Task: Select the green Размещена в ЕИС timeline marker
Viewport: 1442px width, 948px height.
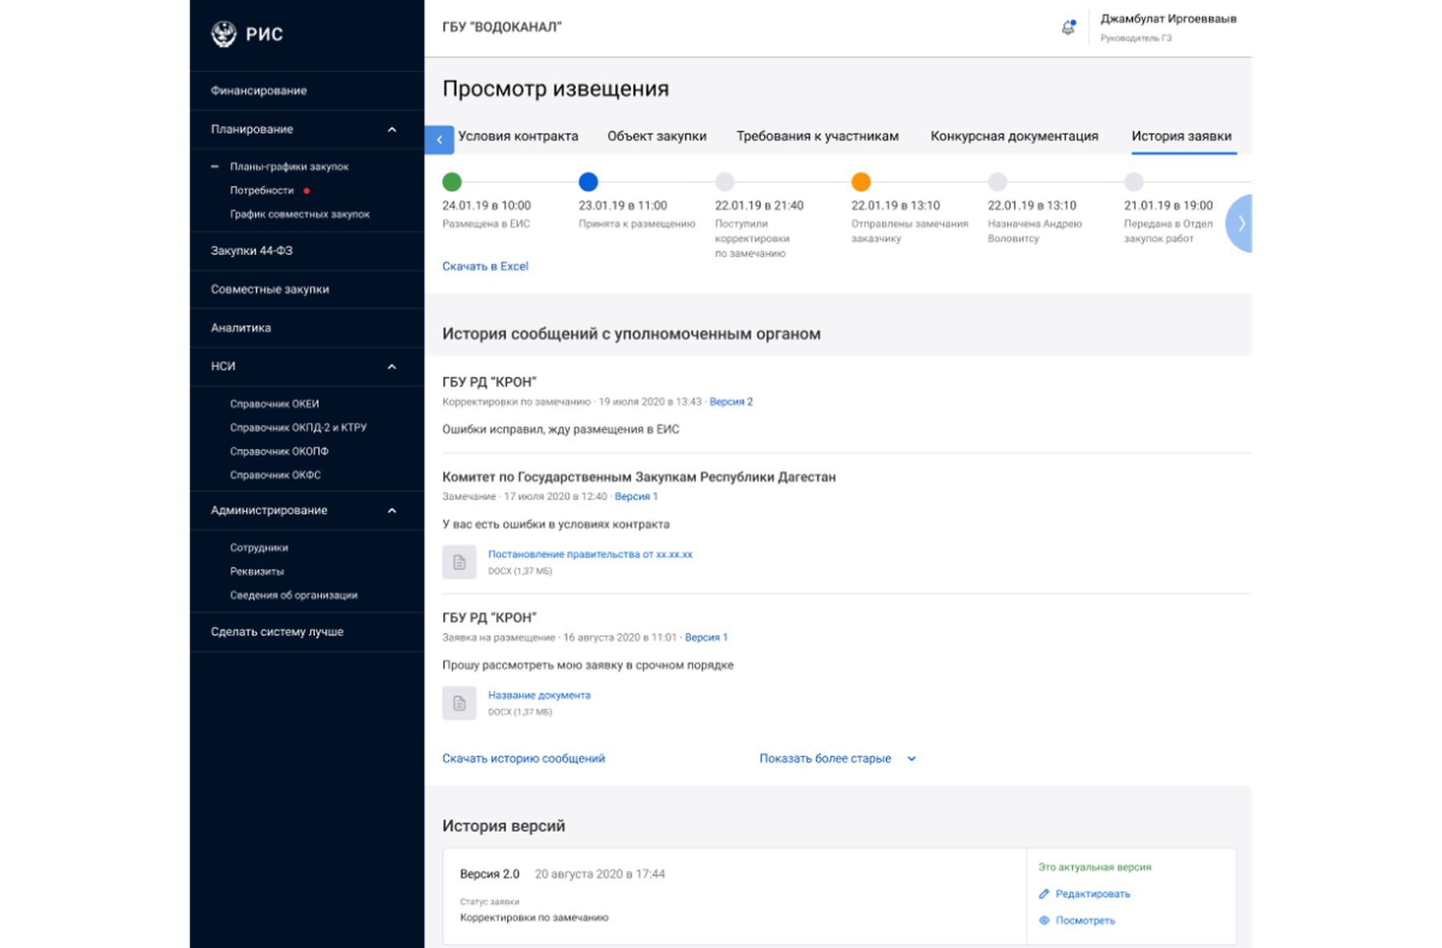Action: (452, 182)
